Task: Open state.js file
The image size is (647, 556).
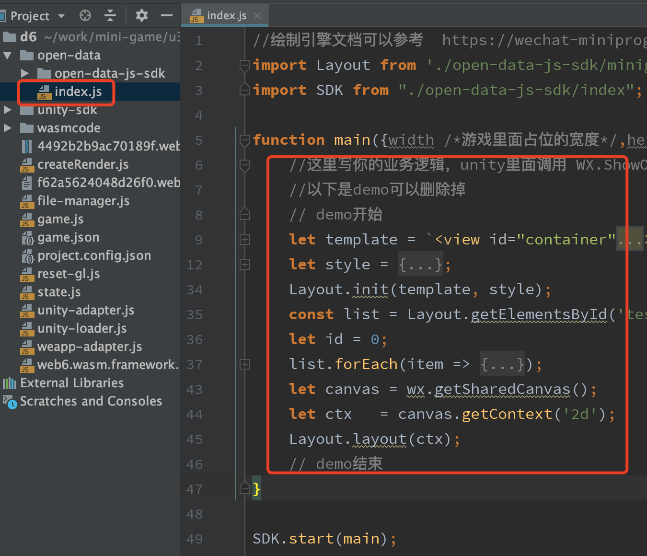Action: pos(59,292)
